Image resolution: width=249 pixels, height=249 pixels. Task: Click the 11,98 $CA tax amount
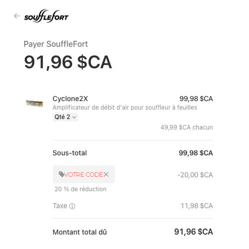197,206
